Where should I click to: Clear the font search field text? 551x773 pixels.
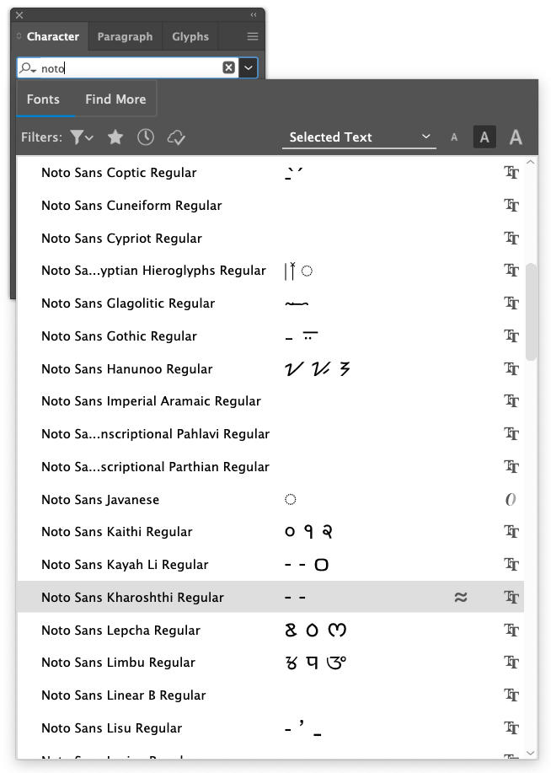pos(228,67)
